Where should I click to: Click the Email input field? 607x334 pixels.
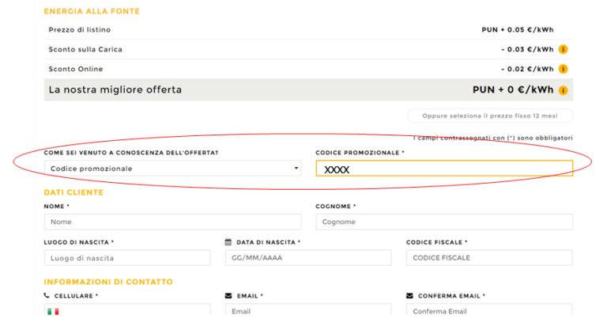(308, 311)
